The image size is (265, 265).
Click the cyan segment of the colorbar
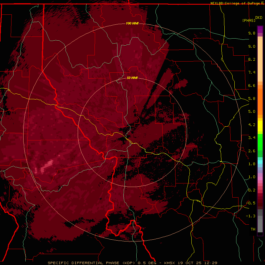click(x=260, y=162)
